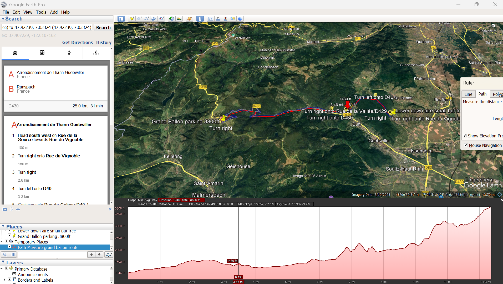503x284 pixels.
Task: Record a tour with camera icon
Action: click(161, 19)
